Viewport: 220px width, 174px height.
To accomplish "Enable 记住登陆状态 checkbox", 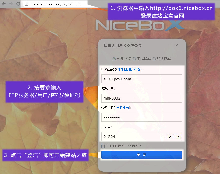I will click(103, 146).
